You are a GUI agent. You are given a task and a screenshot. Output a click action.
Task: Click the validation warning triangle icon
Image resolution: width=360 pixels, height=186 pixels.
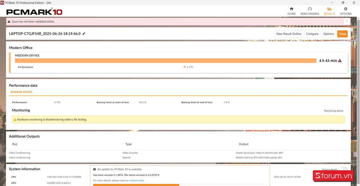pyautogui.click(x=9, y=22)
